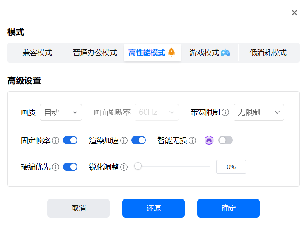The height and width of the screenshot is (228, 307).
Task: Enable the 智能无损 switch
Action: click(x=225, y=140)
